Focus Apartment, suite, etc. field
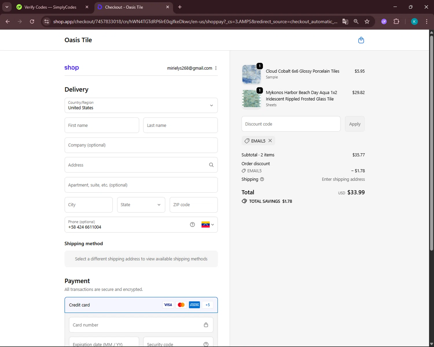This screenshot has height=347, width=434. (x=141, y=185)
